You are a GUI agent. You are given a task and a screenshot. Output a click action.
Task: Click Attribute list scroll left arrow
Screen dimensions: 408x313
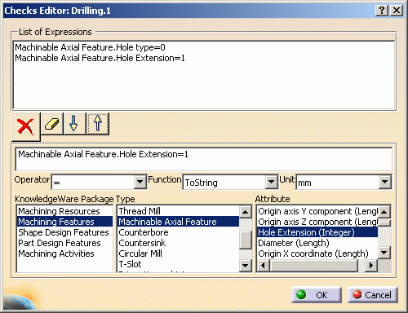coord(263,265)
